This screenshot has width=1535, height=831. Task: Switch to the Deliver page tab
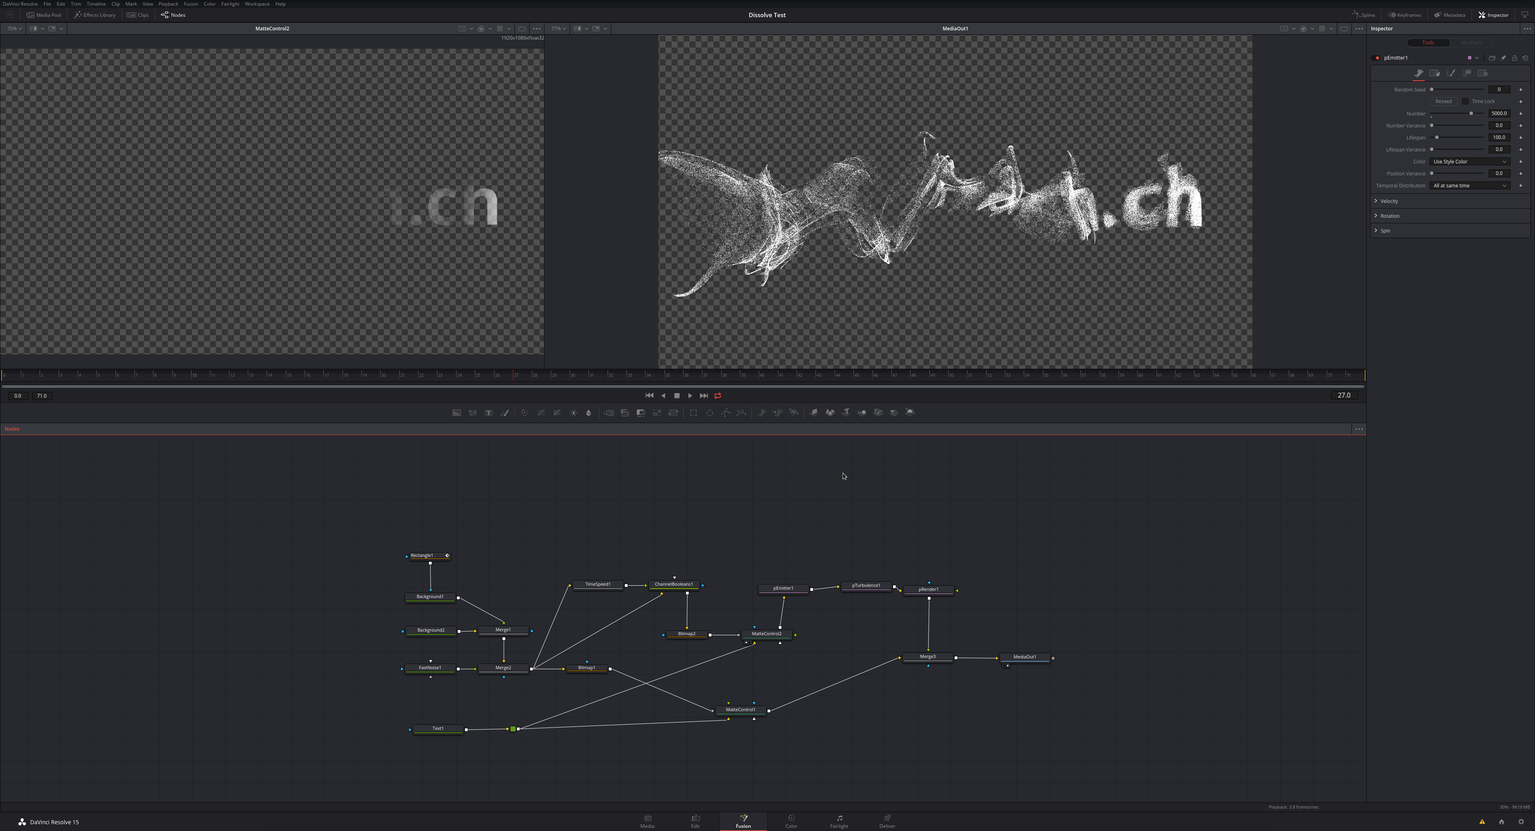tap(887, 821)
